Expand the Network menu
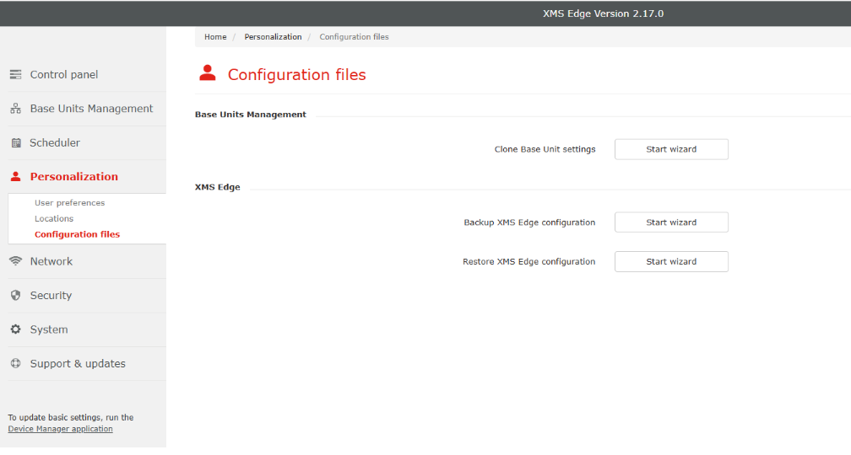This screenshot has height=455, width=851. click(x=51, y=261)
